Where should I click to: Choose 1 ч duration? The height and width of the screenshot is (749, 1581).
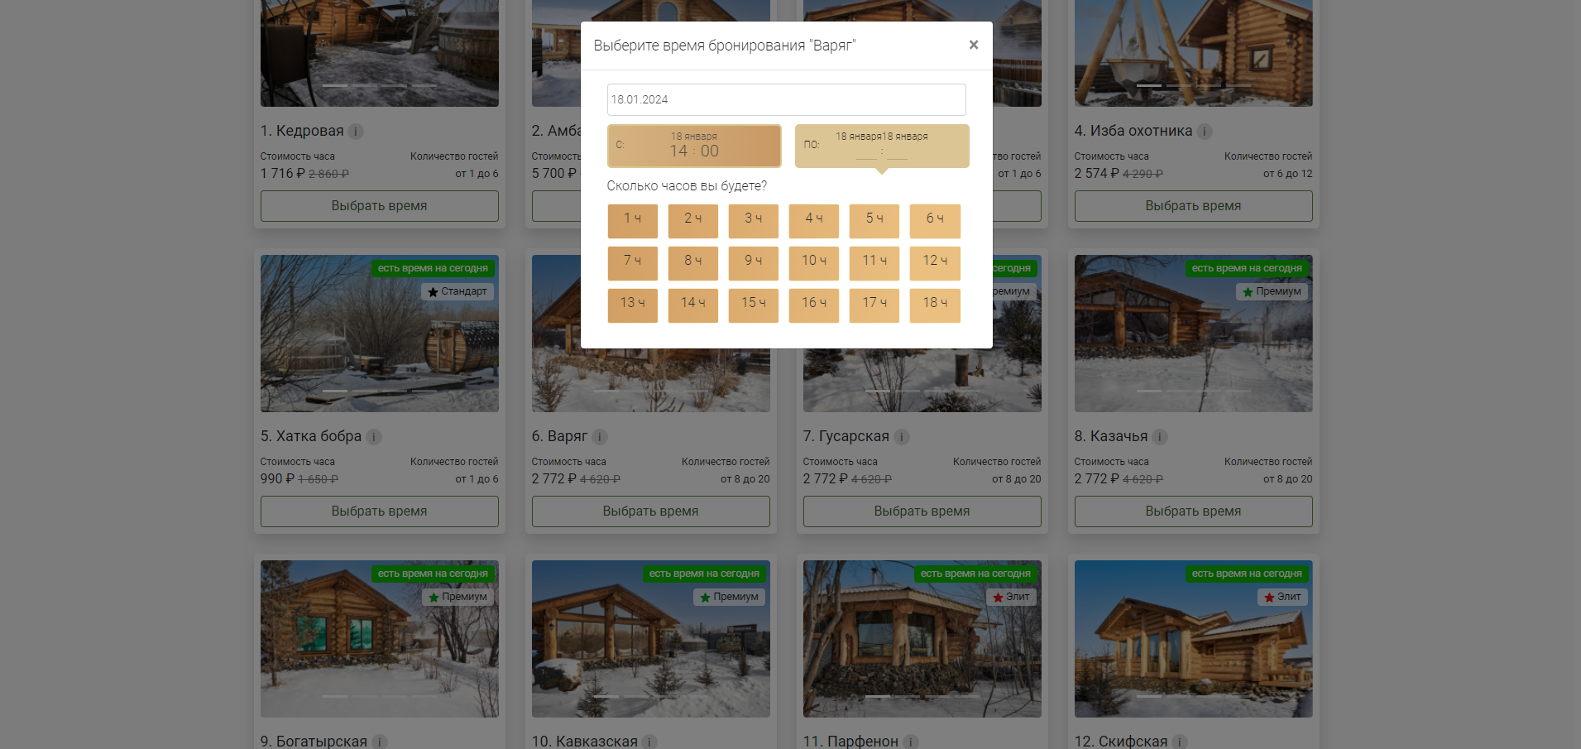point(633,220)
